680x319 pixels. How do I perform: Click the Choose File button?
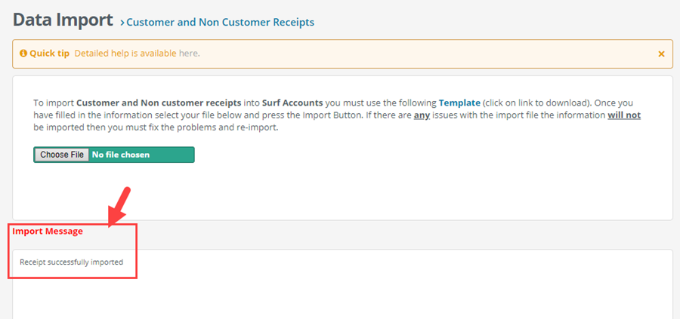[x=62, y=155]
